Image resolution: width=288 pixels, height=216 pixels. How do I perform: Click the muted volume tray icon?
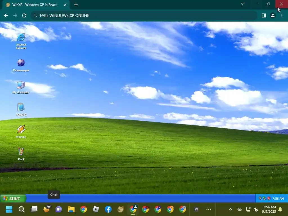[x=256, y=209]
